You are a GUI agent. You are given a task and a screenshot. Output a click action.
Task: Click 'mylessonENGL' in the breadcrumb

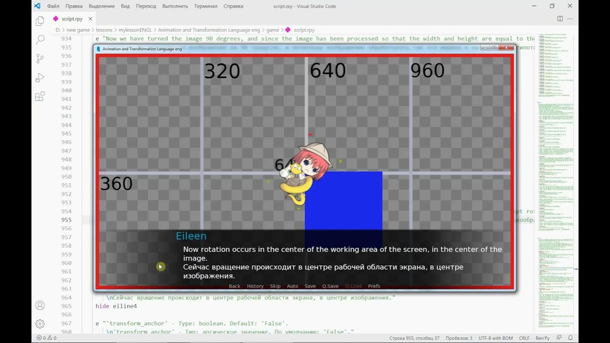coord(135,30)
